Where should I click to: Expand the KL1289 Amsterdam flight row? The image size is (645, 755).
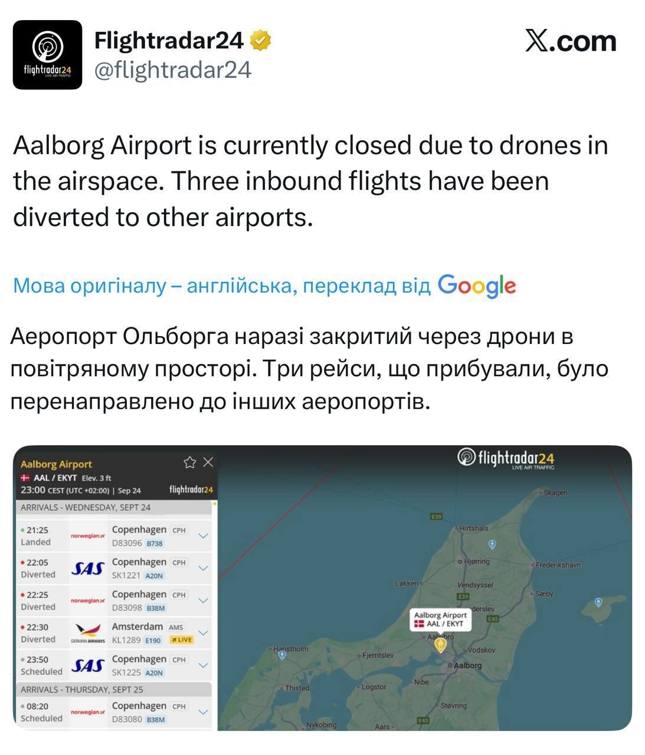click(x=203, y=632)
